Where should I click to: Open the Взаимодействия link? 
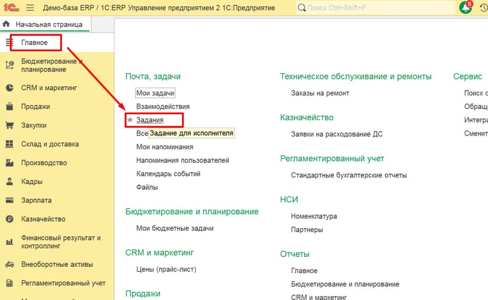163,106
